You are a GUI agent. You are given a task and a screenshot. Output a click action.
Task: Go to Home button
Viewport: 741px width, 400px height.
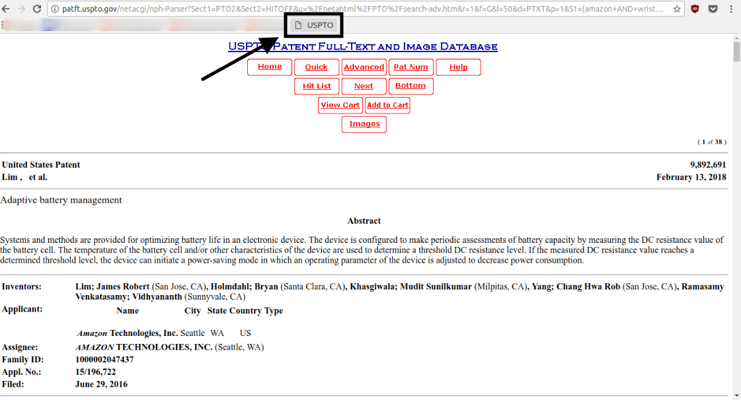[270, 67]
